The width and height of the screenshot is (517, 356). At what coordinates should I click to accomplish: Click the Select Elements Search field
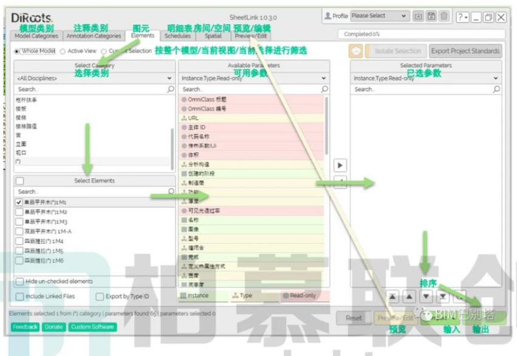pyautogui.click(x=94, y=192)
